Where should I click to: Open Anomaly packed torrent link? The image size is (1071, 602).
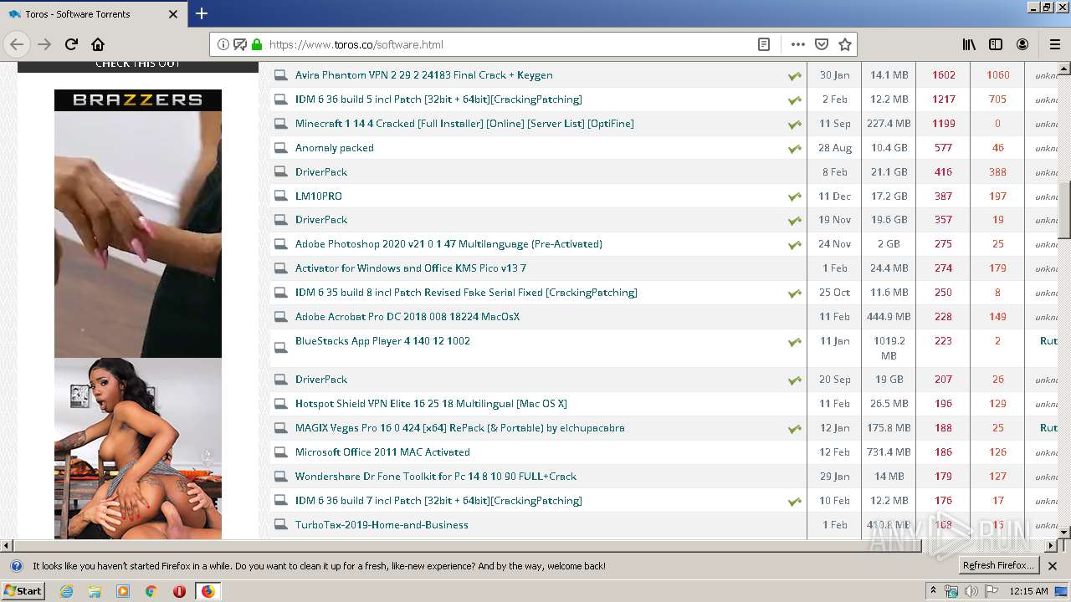pyautogui.click(x=334, y=148)
